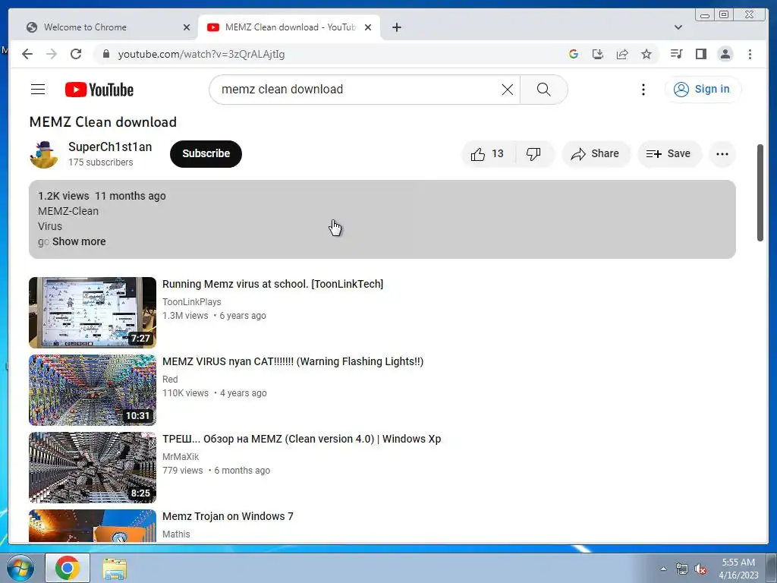
Task: Open the media control icon in toolbar
Action: coord(676,54)
